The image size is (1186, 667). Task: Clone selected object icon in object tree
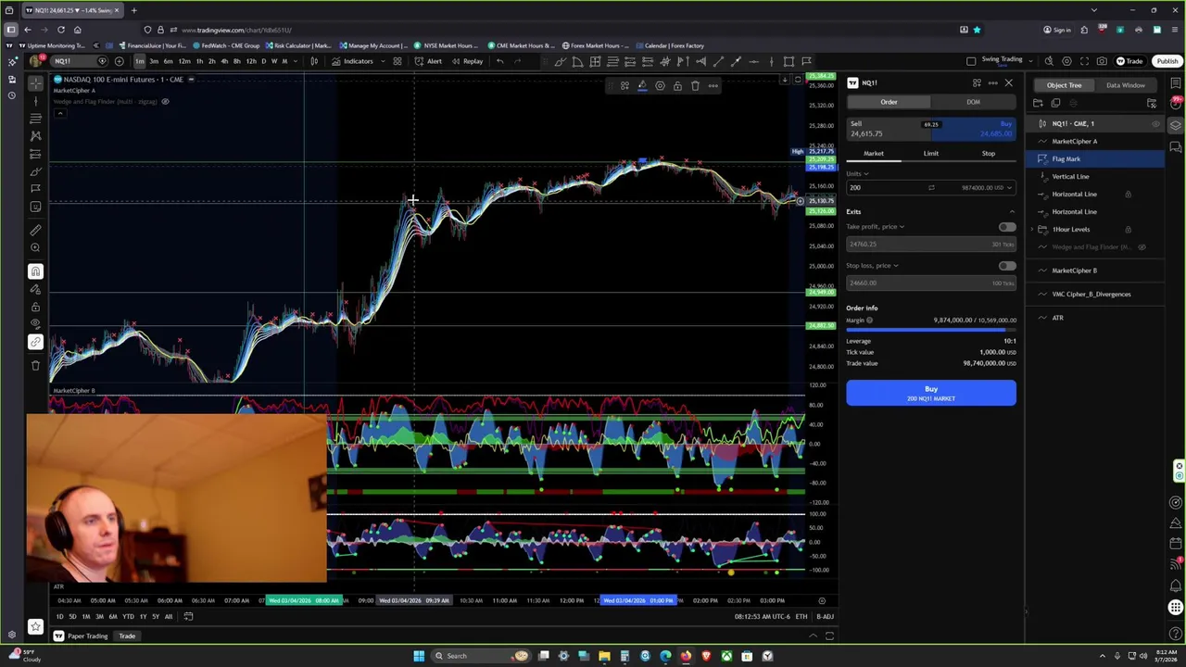[x=1055, y=104]
